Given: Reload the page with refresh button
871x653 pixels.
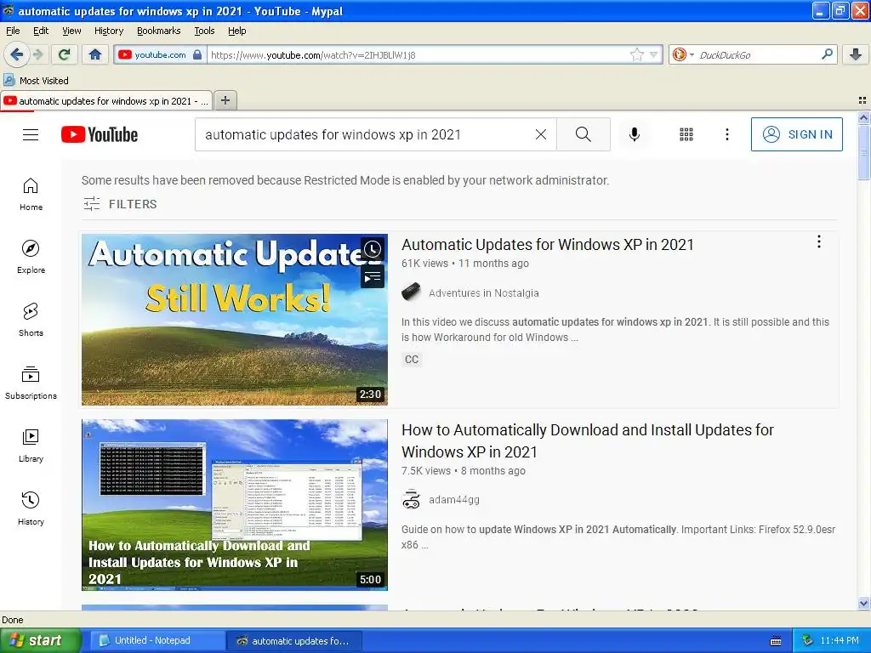Looking at the screenshot, I should 64,54.
